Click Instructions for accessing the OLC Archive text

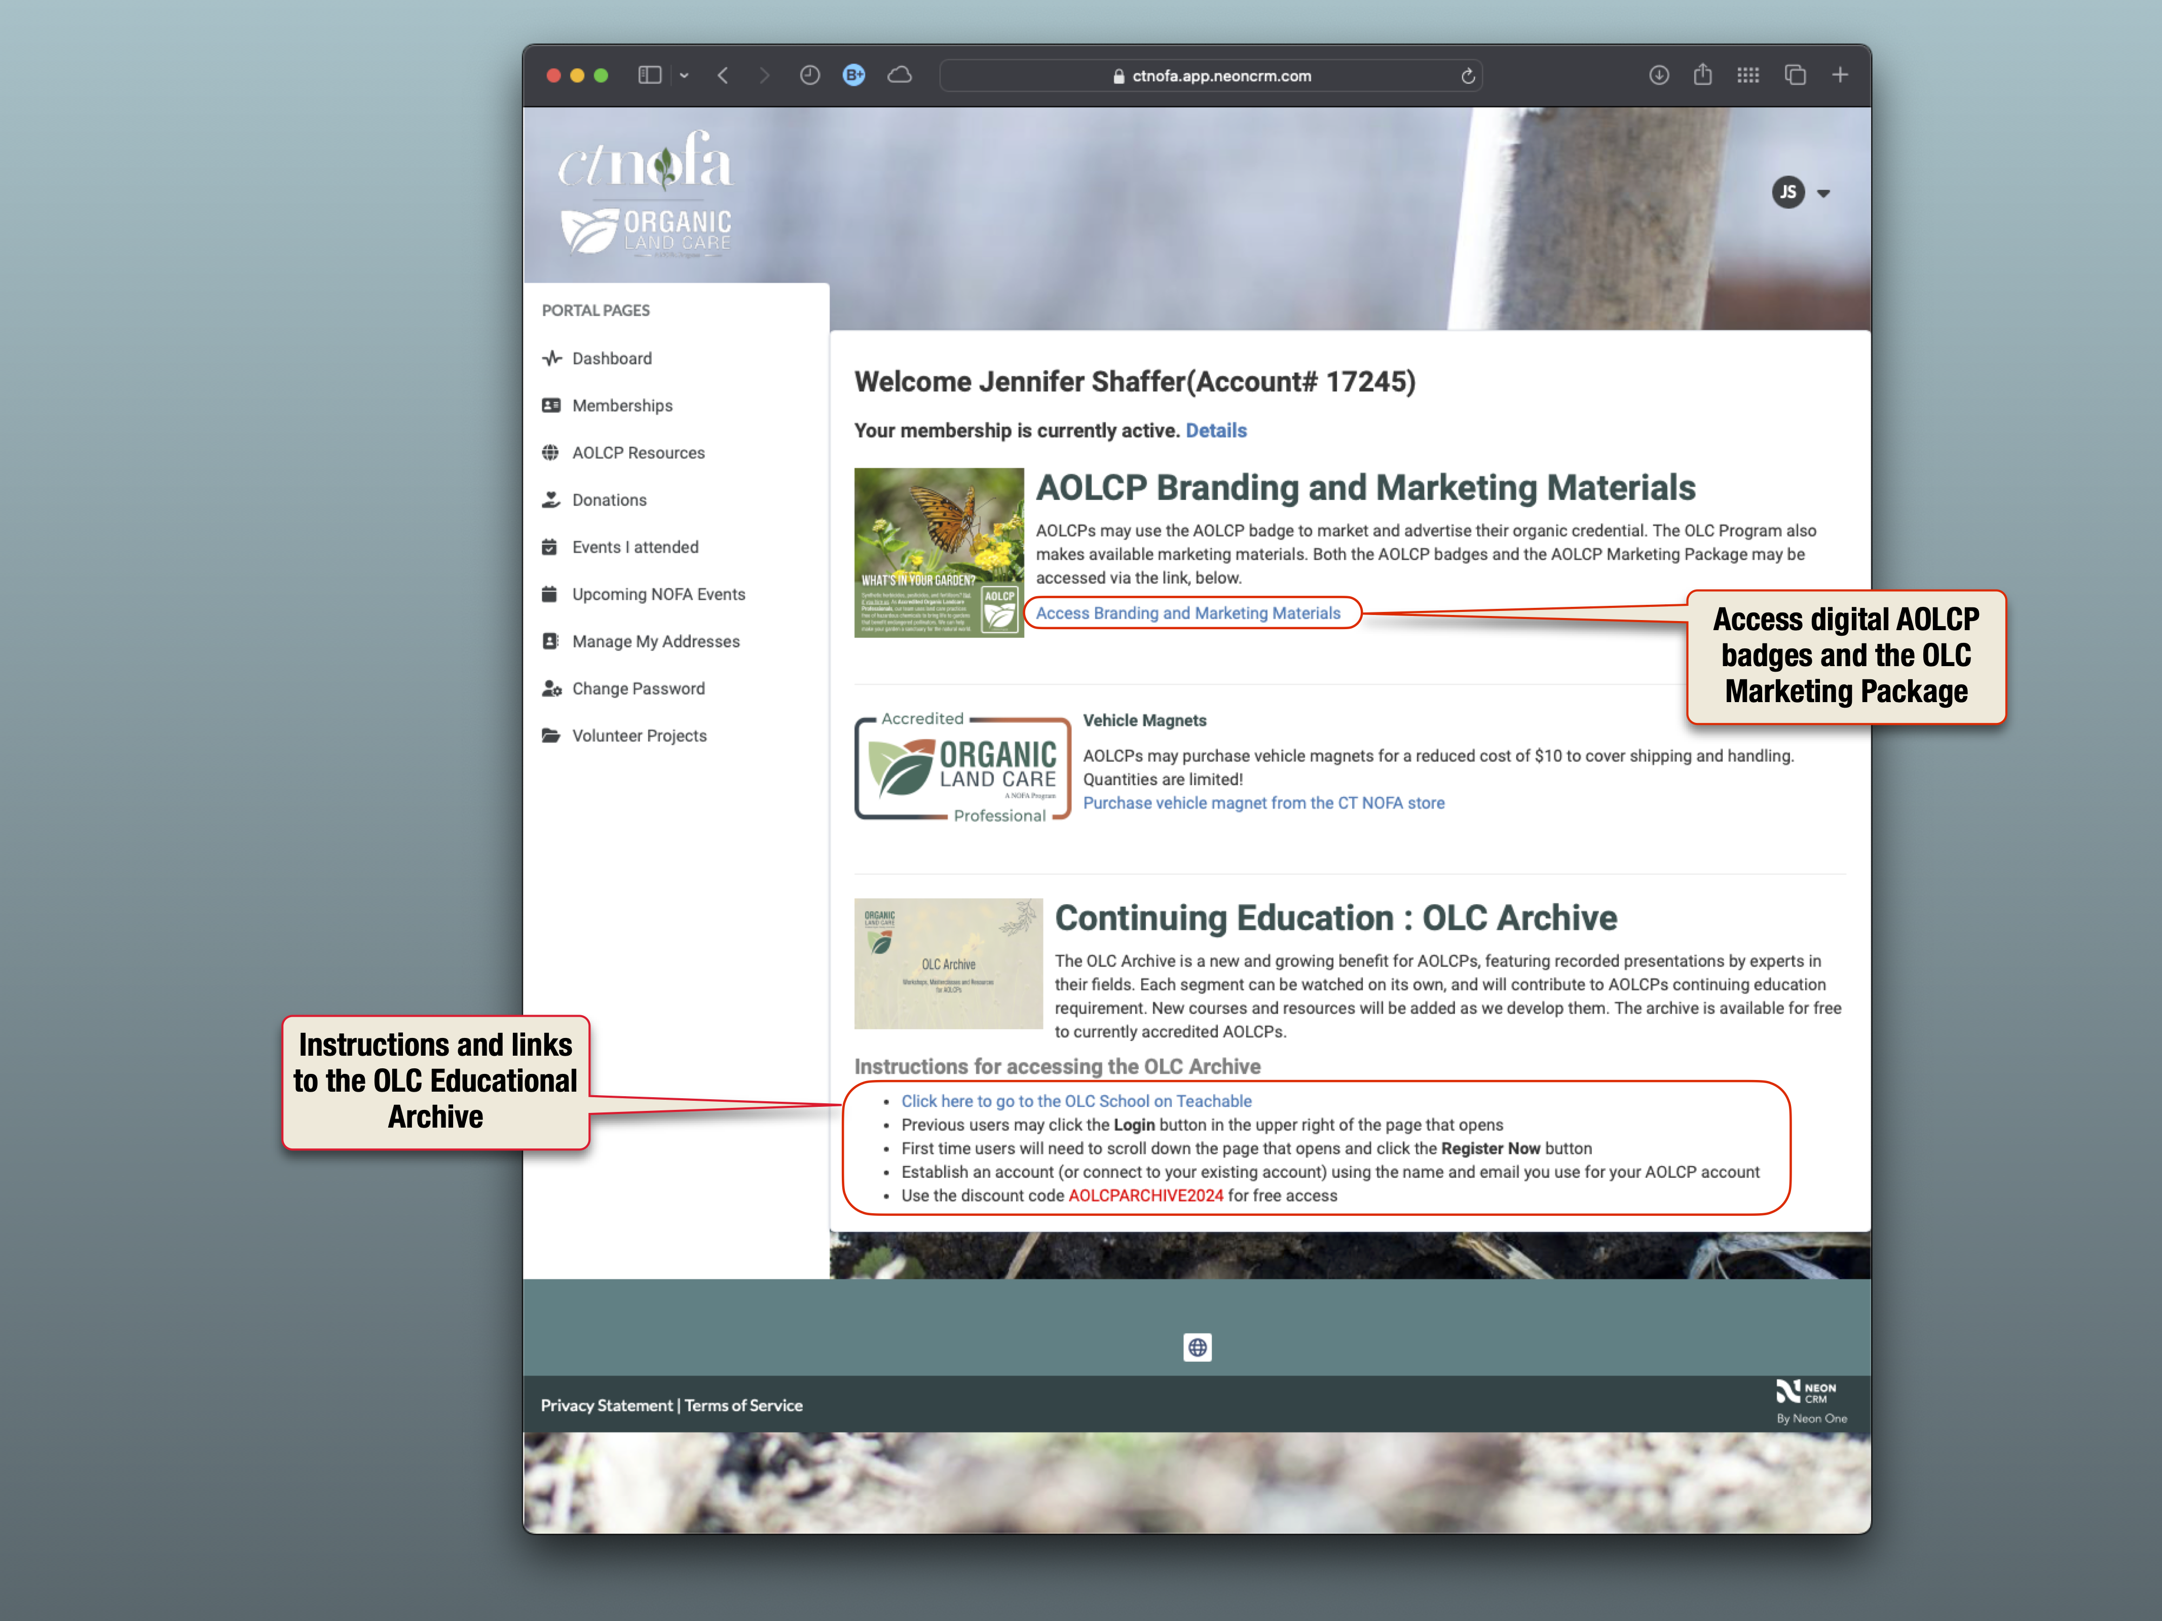pos(1058,1067)
